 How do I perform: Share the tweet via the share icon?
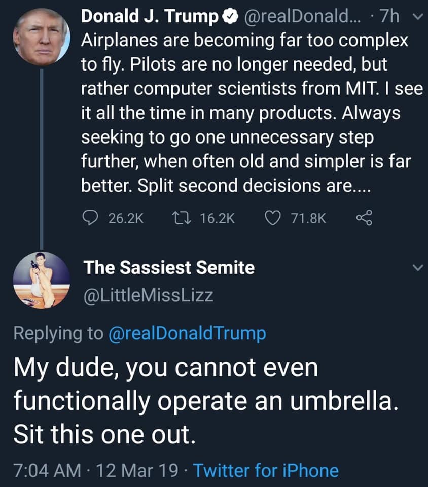(364, 218)
